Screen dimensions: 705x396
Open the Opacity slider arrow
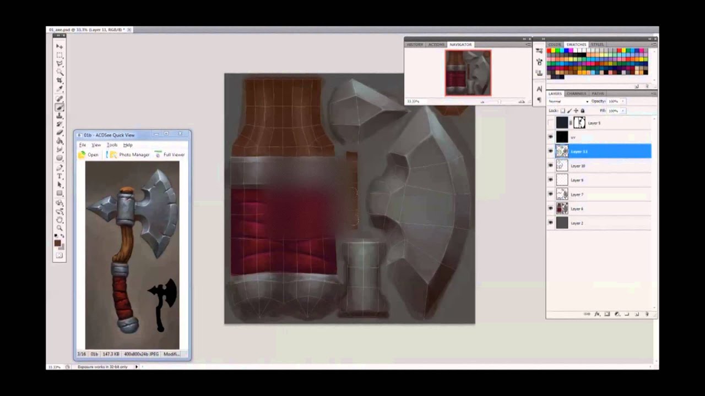[623, 101]
